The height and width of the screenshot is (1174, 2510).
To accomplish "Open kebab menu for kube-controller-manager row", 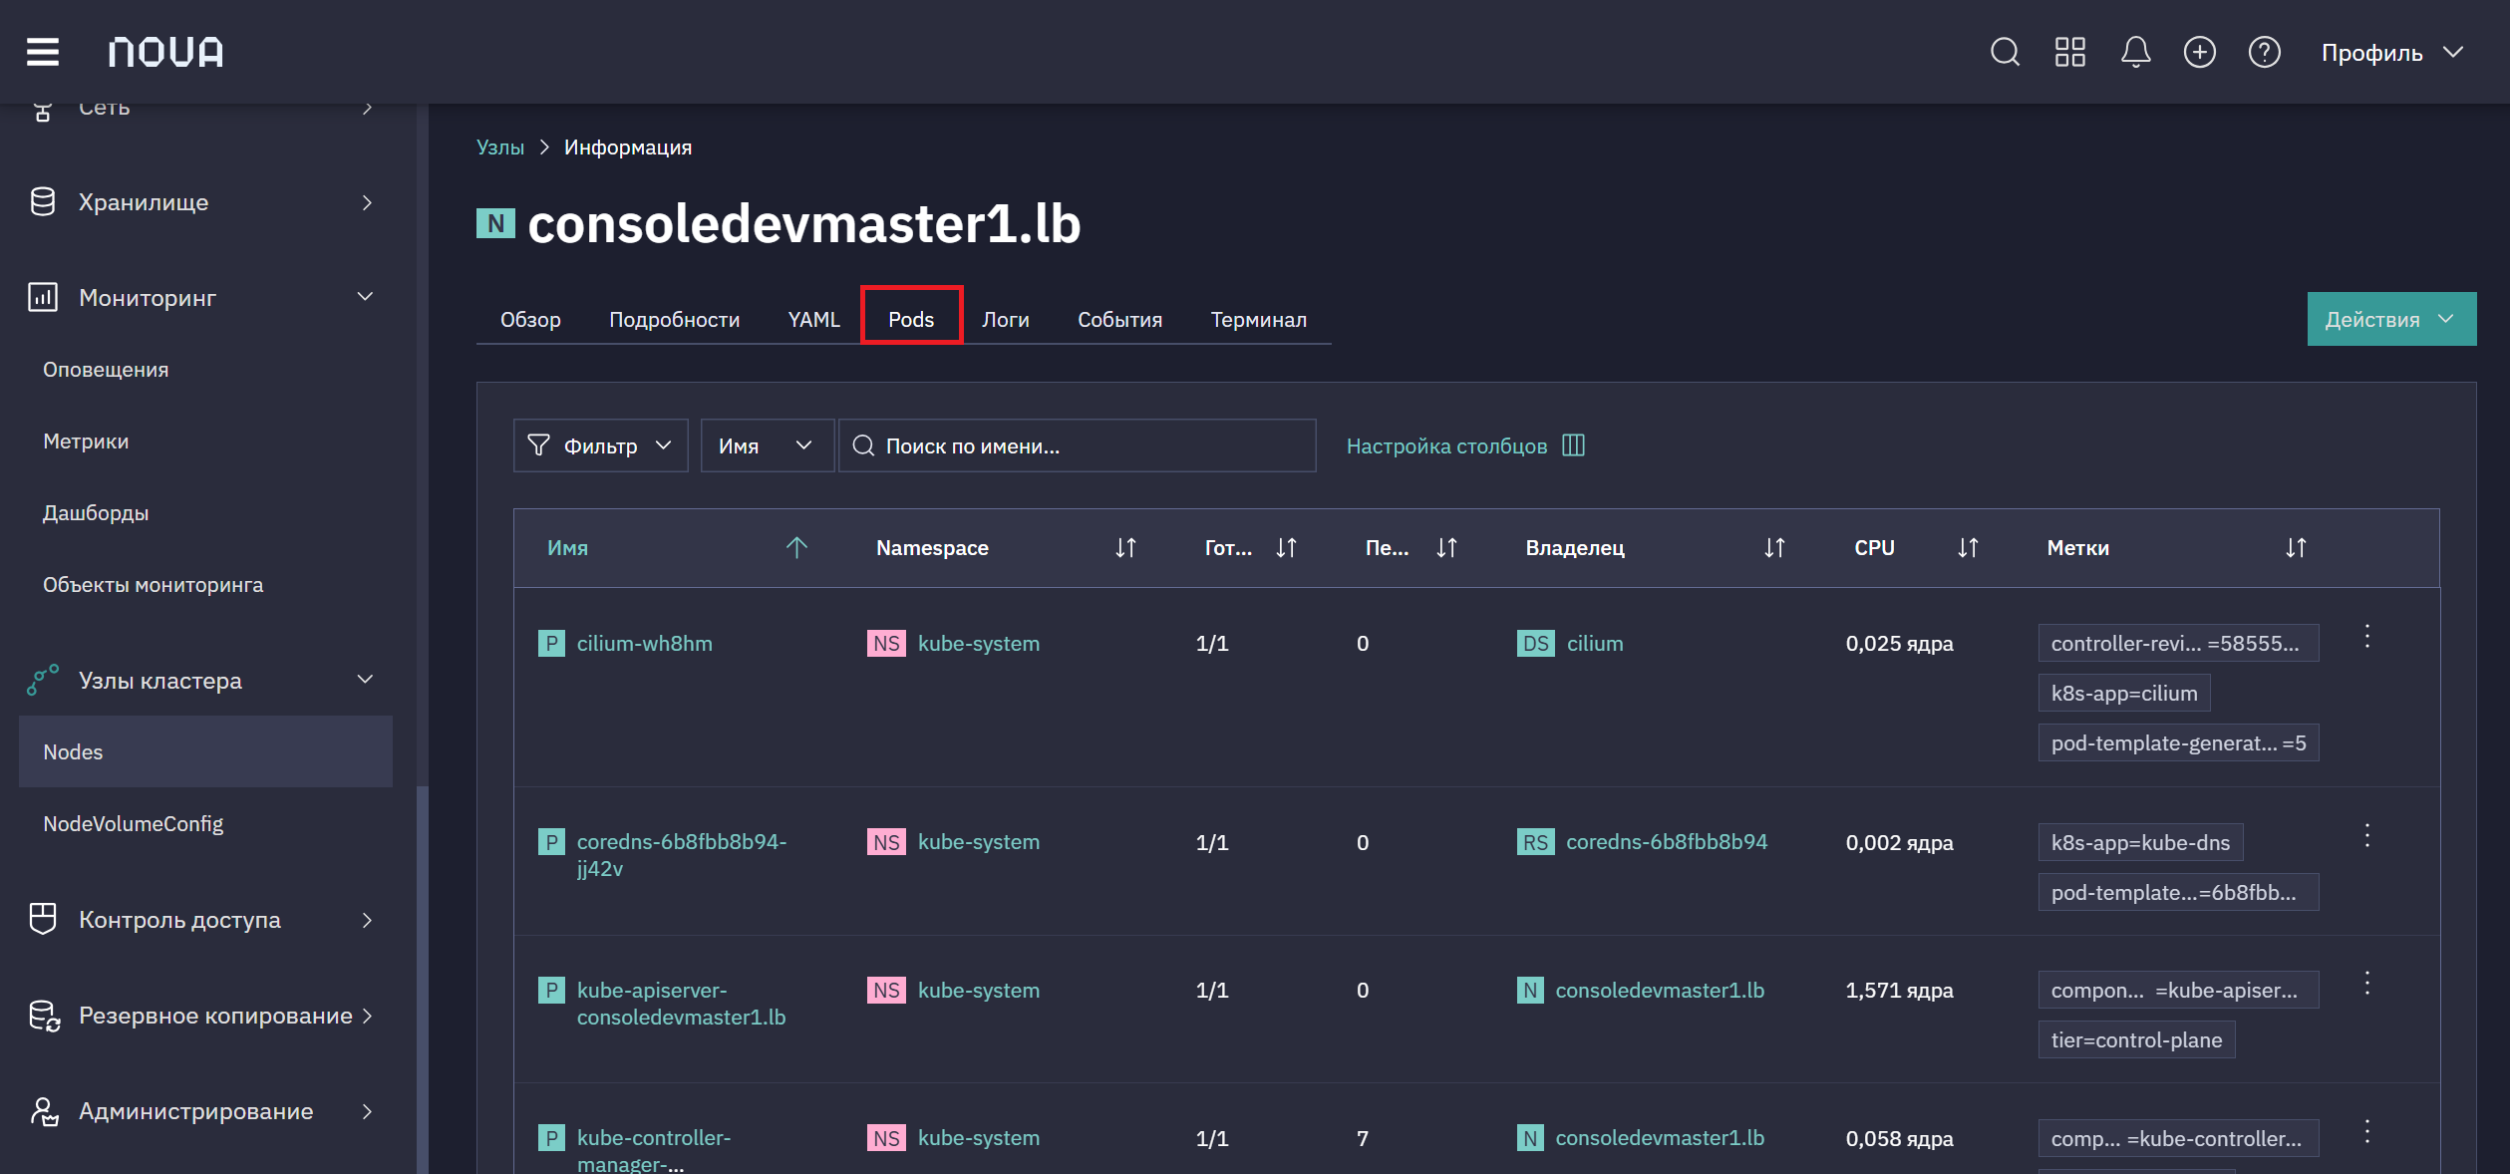I will click(x=2367, y=1131).
